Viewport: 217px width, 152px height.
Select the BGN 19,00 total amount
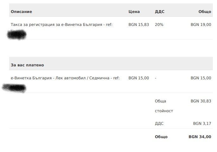[x=201, y=24]
